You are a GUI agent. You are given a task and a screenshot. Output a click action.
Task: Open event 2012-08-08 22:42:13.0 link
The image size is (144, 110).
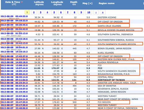click(x=14, y=43)
